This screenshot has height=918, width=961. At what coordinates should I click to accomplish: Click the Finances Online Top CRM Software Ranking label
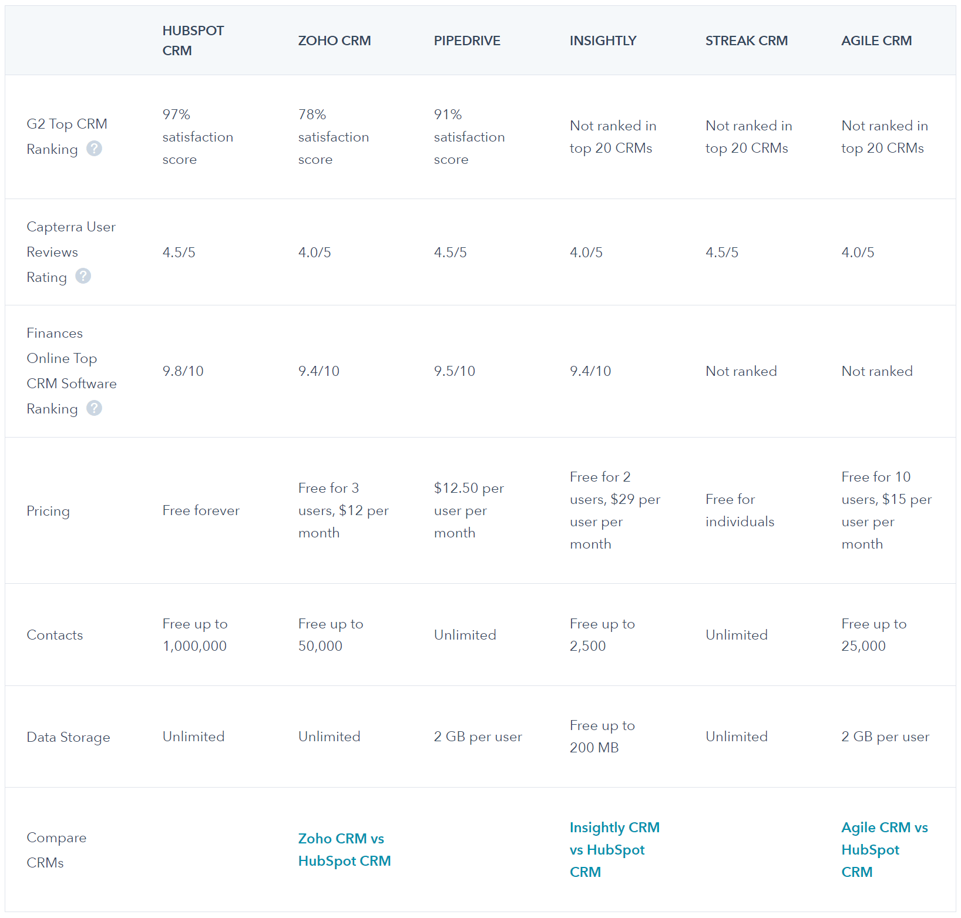tap(72, 371)
